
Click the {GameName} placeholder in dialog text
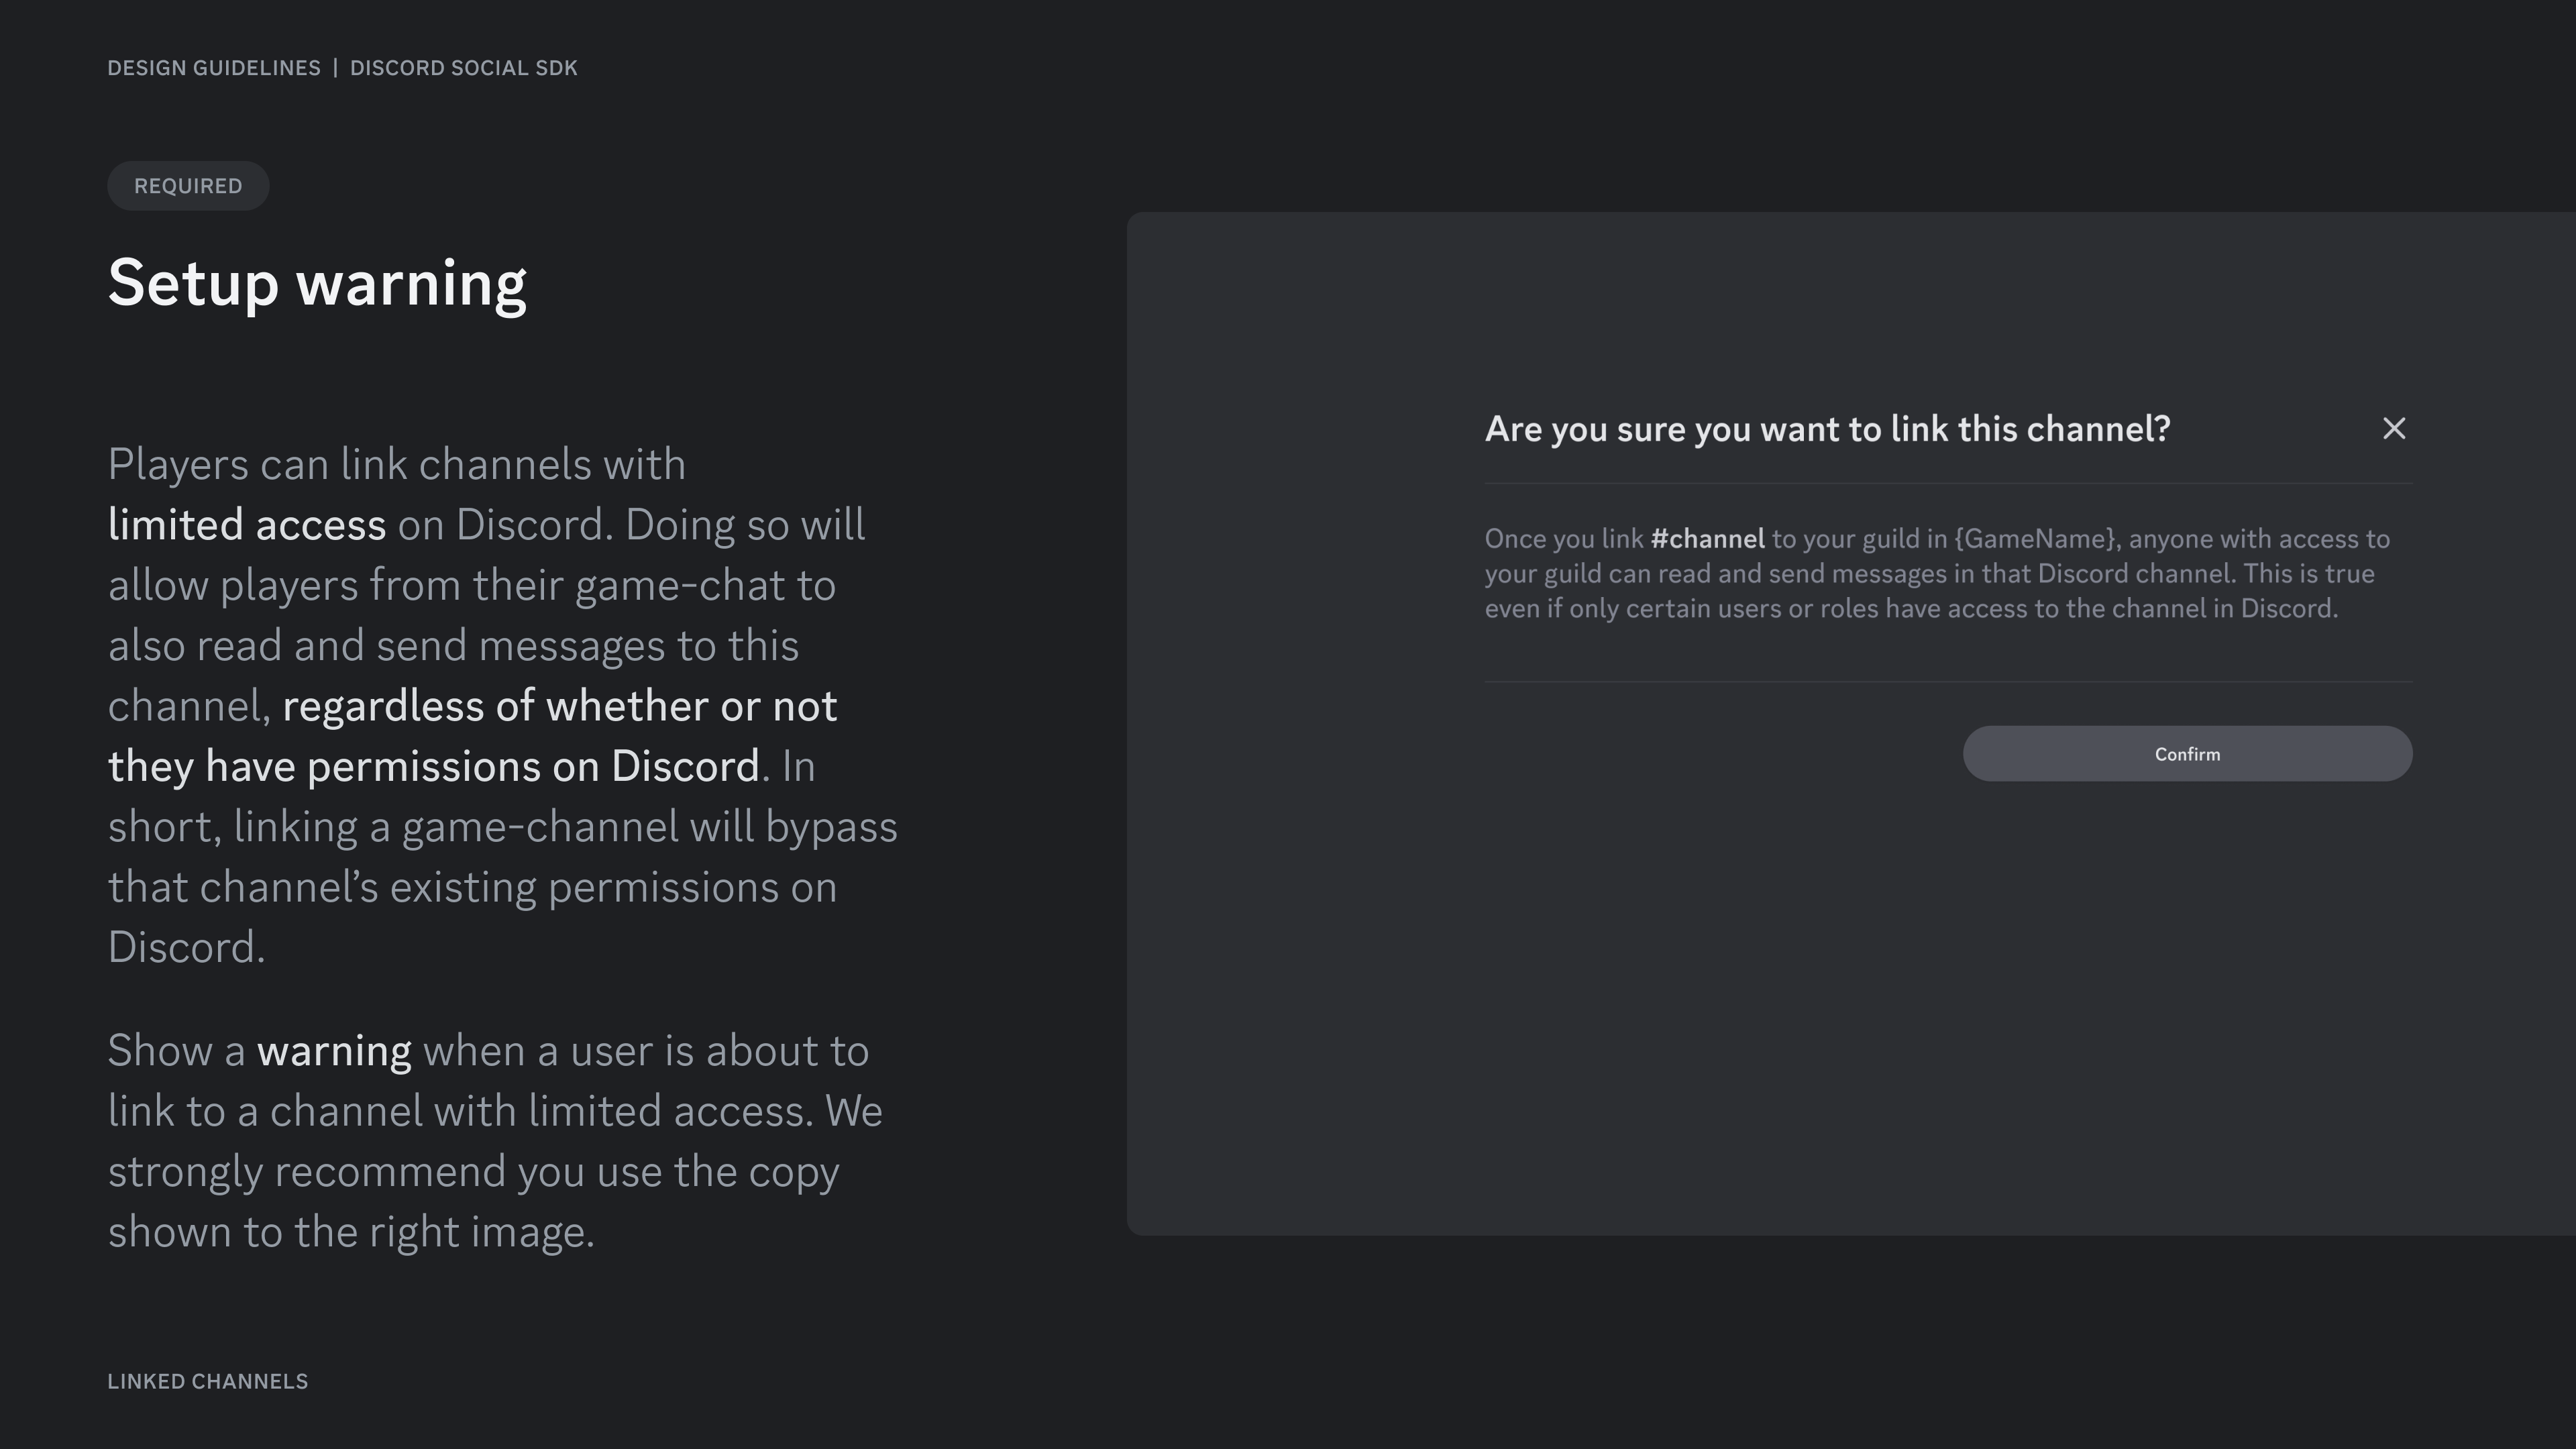(x=2036, y=539)
